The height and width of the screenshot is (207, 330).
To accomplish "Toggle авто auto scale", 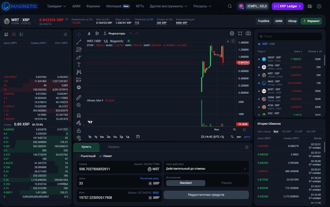I will point(247,137).
